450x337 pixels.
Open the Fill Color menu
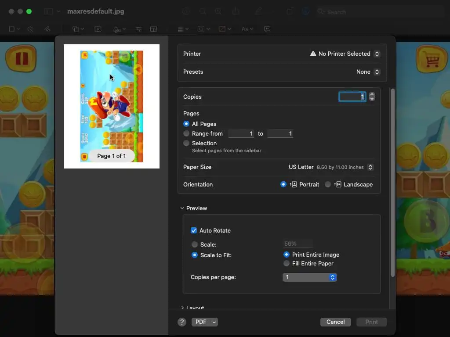(225, 29)
